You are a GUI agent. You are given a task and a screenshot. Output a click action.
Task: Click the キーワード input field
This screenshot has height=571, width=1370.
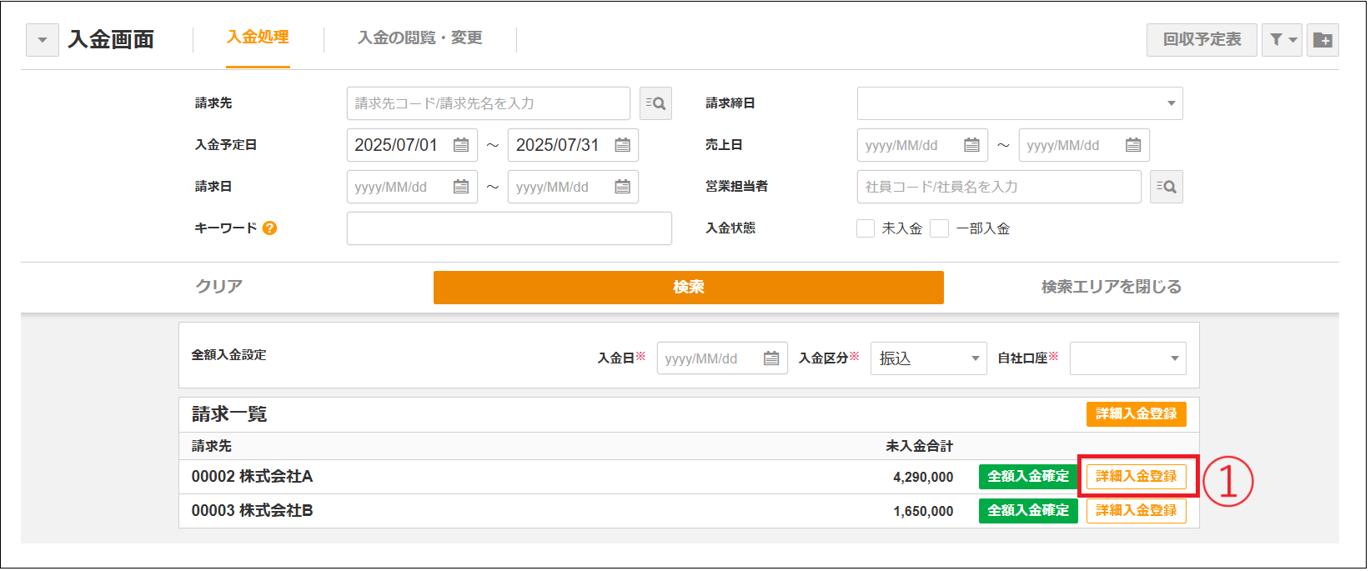pyautogui.click(x=509, y=228)
